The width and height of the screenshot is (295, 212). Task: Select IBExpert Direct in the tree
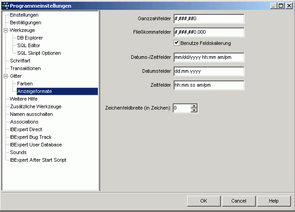26,129
